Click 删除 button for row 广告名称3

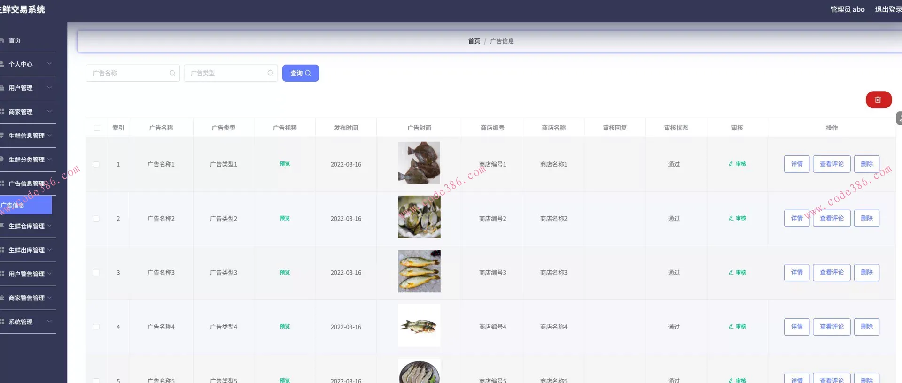pos(867,272)
